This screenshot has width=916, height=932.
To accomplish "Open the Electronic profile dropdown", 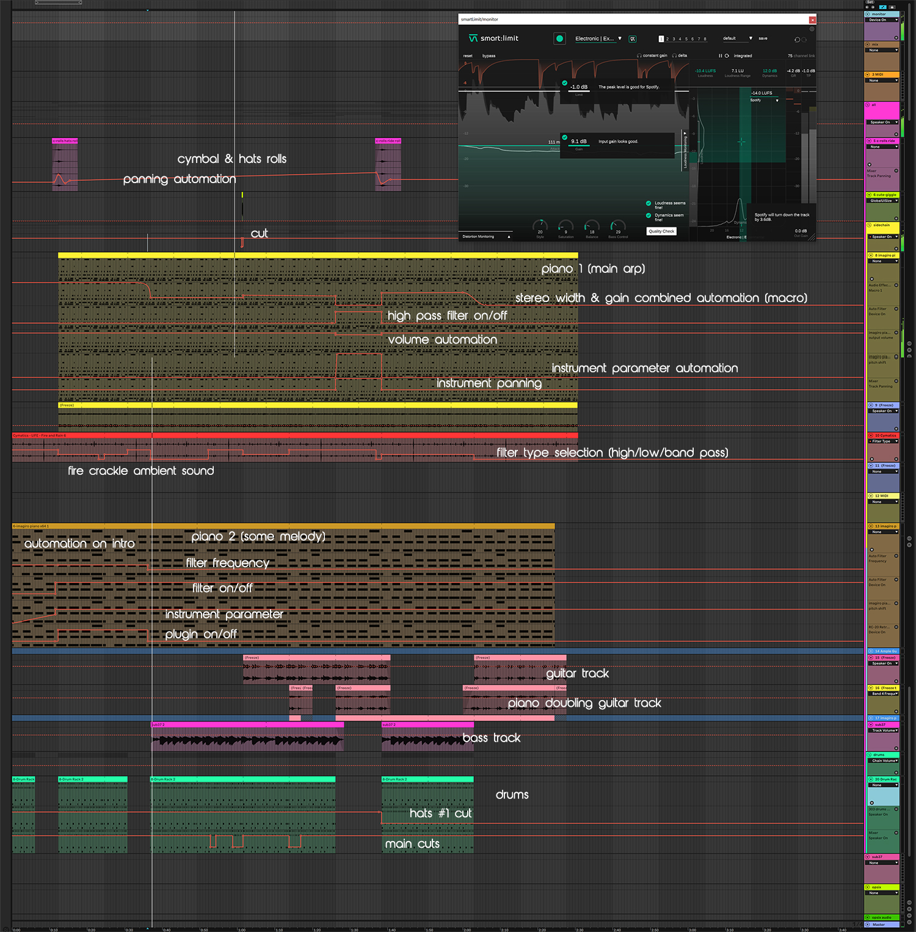I will click(x=598, y=38).
